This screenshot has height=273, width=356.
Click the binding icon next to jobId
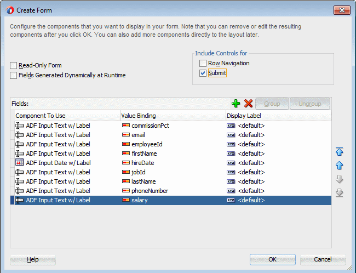[x=126, y=172]
